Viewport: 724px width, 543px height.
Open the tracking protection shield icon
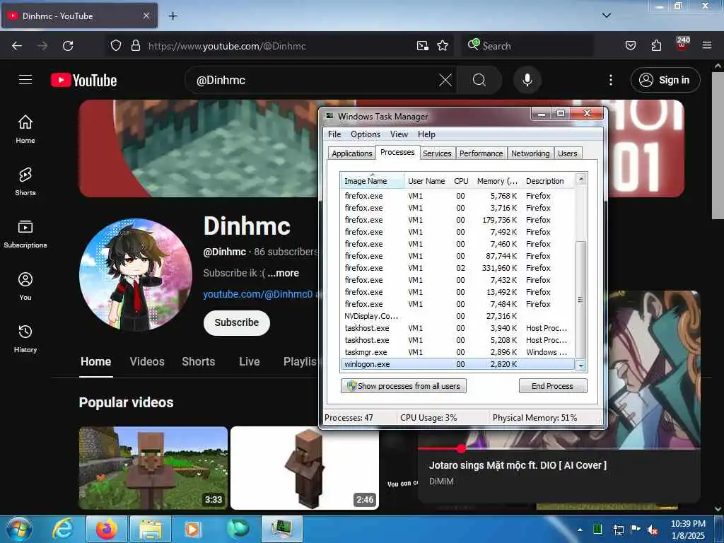tap(116, 46)
